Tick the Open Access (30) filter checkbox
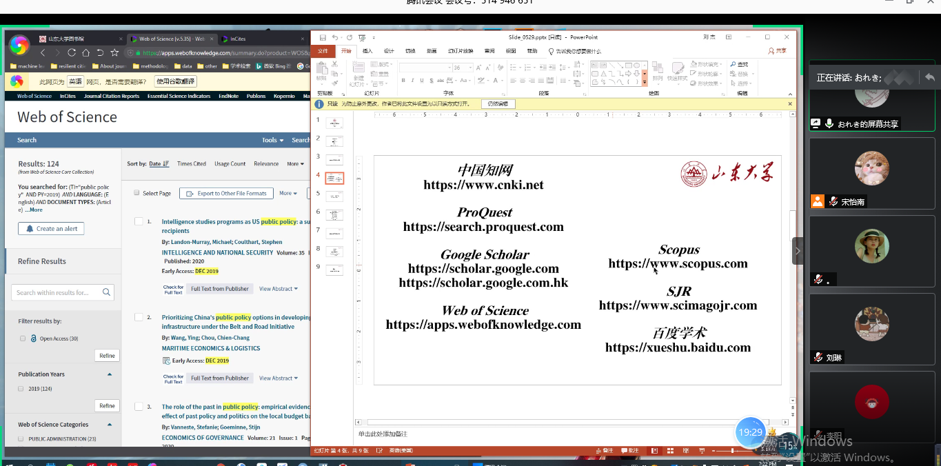941x466 pixels. (23, 338)
